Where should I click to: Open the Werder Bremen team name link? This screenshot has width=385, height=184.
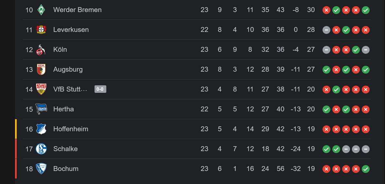(77, 10)
